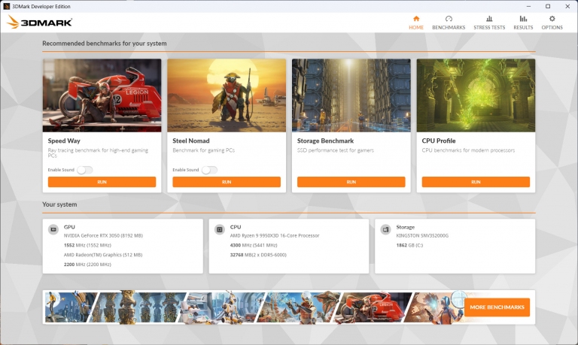Click the GPU chip icon
Screen dimensions: 578x345
coord(53,229)
